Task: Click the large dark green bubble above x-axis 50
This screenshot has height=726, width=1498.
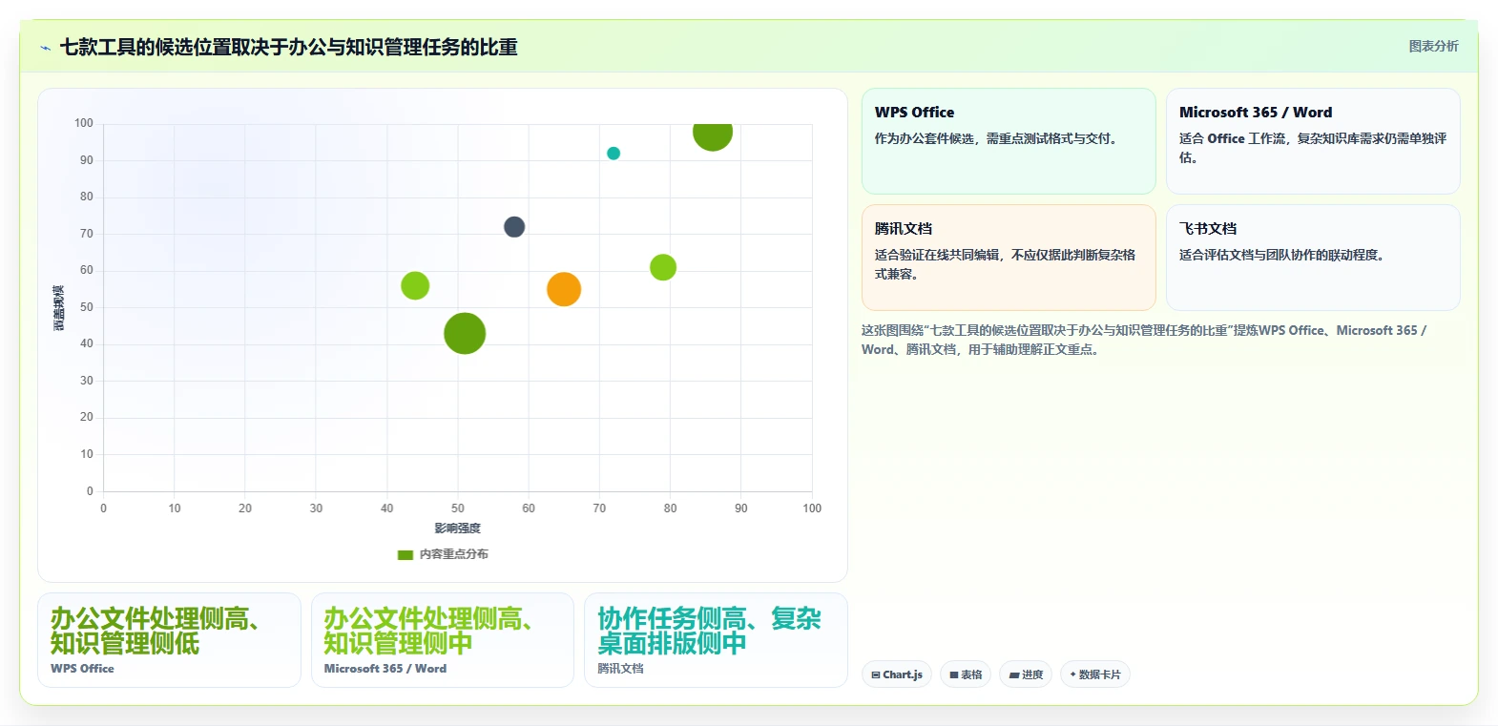Action: click(465, 334)
